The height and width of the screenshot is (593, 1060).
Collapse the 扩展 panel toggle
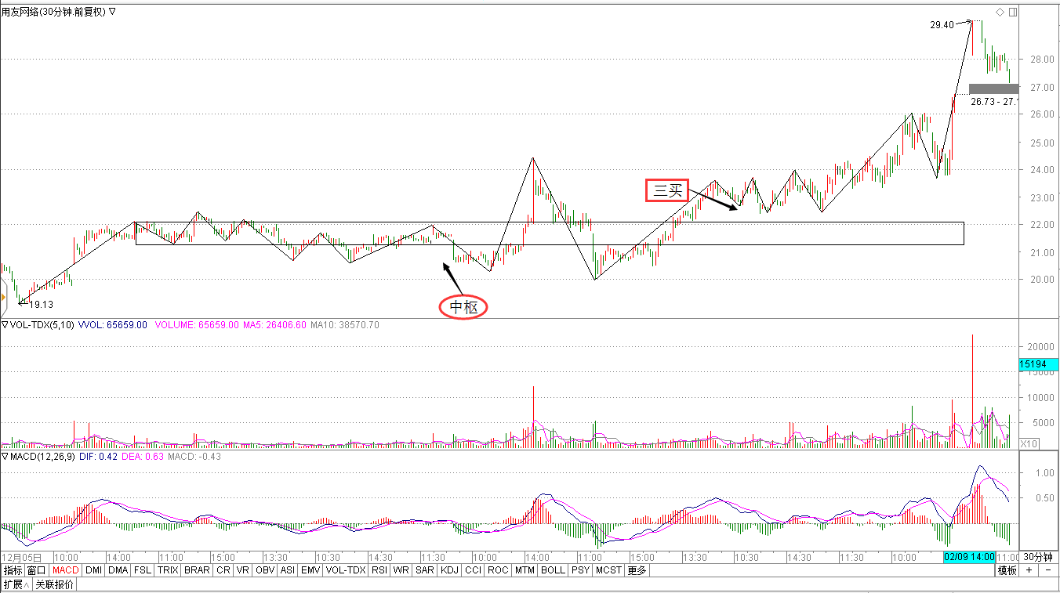(x=16, y=584)
